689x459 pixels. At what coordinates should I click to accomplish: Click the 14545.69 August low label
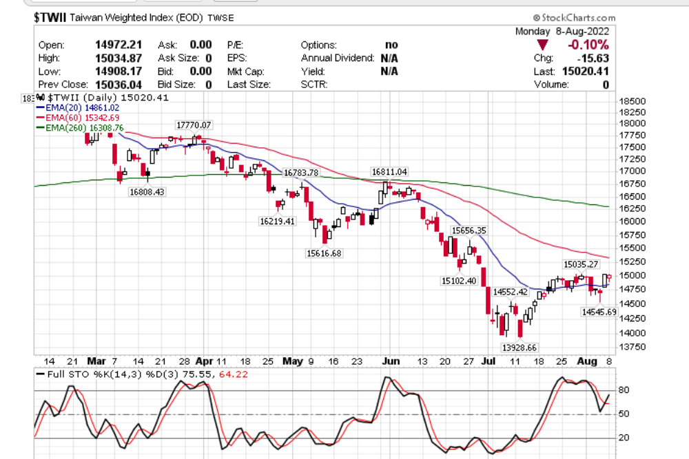point(599,312)
